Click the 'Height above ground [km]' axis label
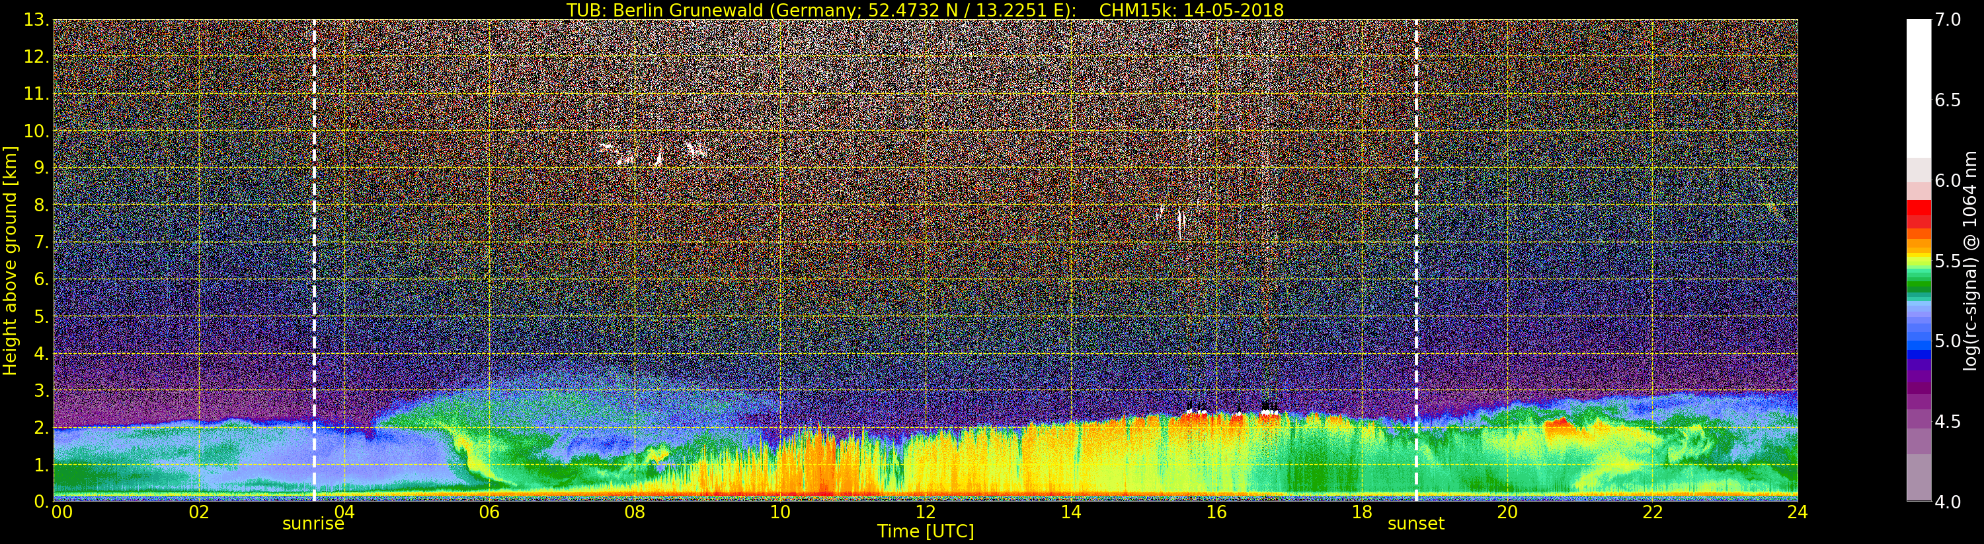Screen dimensions: 1984x544 click(x=10, y=261)
